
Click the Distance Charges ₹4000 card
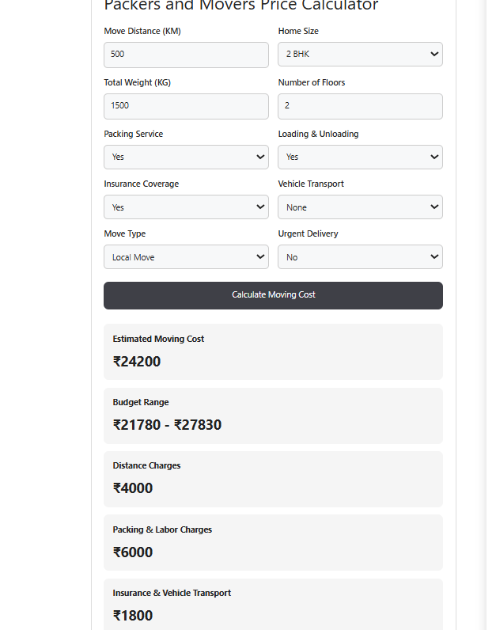pyautogui.click(x=273, y=480)
